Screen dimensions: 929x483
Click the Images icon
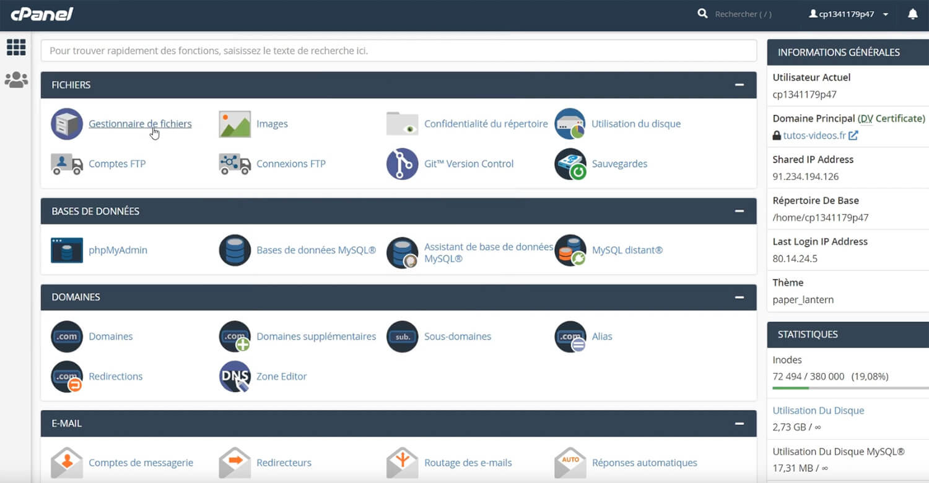[x=235, y=124]
